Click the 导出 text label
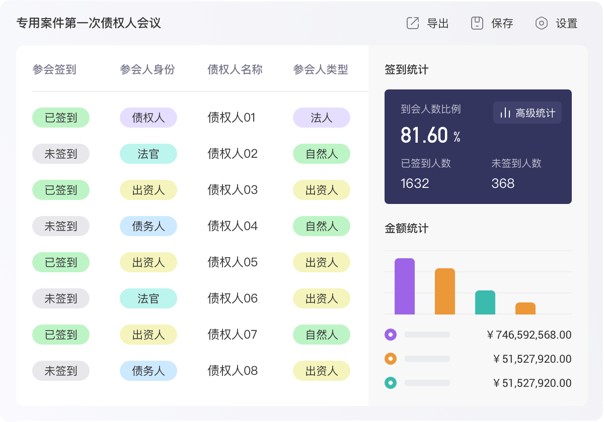The image size is (604, 422). pos(438,23)
